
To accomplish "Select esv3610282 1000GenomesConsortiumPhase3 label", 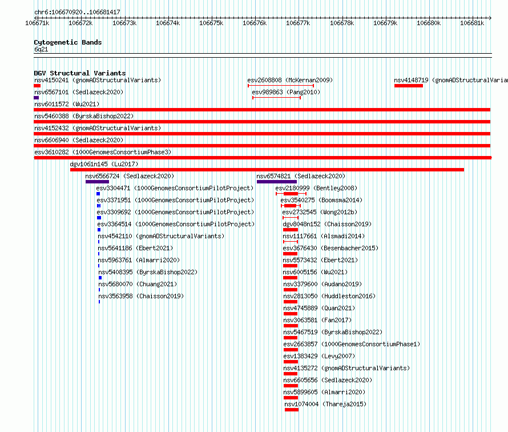I will (x=103, y=152).
